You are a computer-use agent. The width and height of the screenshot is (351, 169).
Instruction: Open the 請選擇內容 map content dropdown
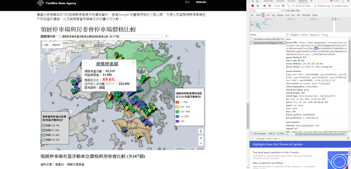[113, 37]
